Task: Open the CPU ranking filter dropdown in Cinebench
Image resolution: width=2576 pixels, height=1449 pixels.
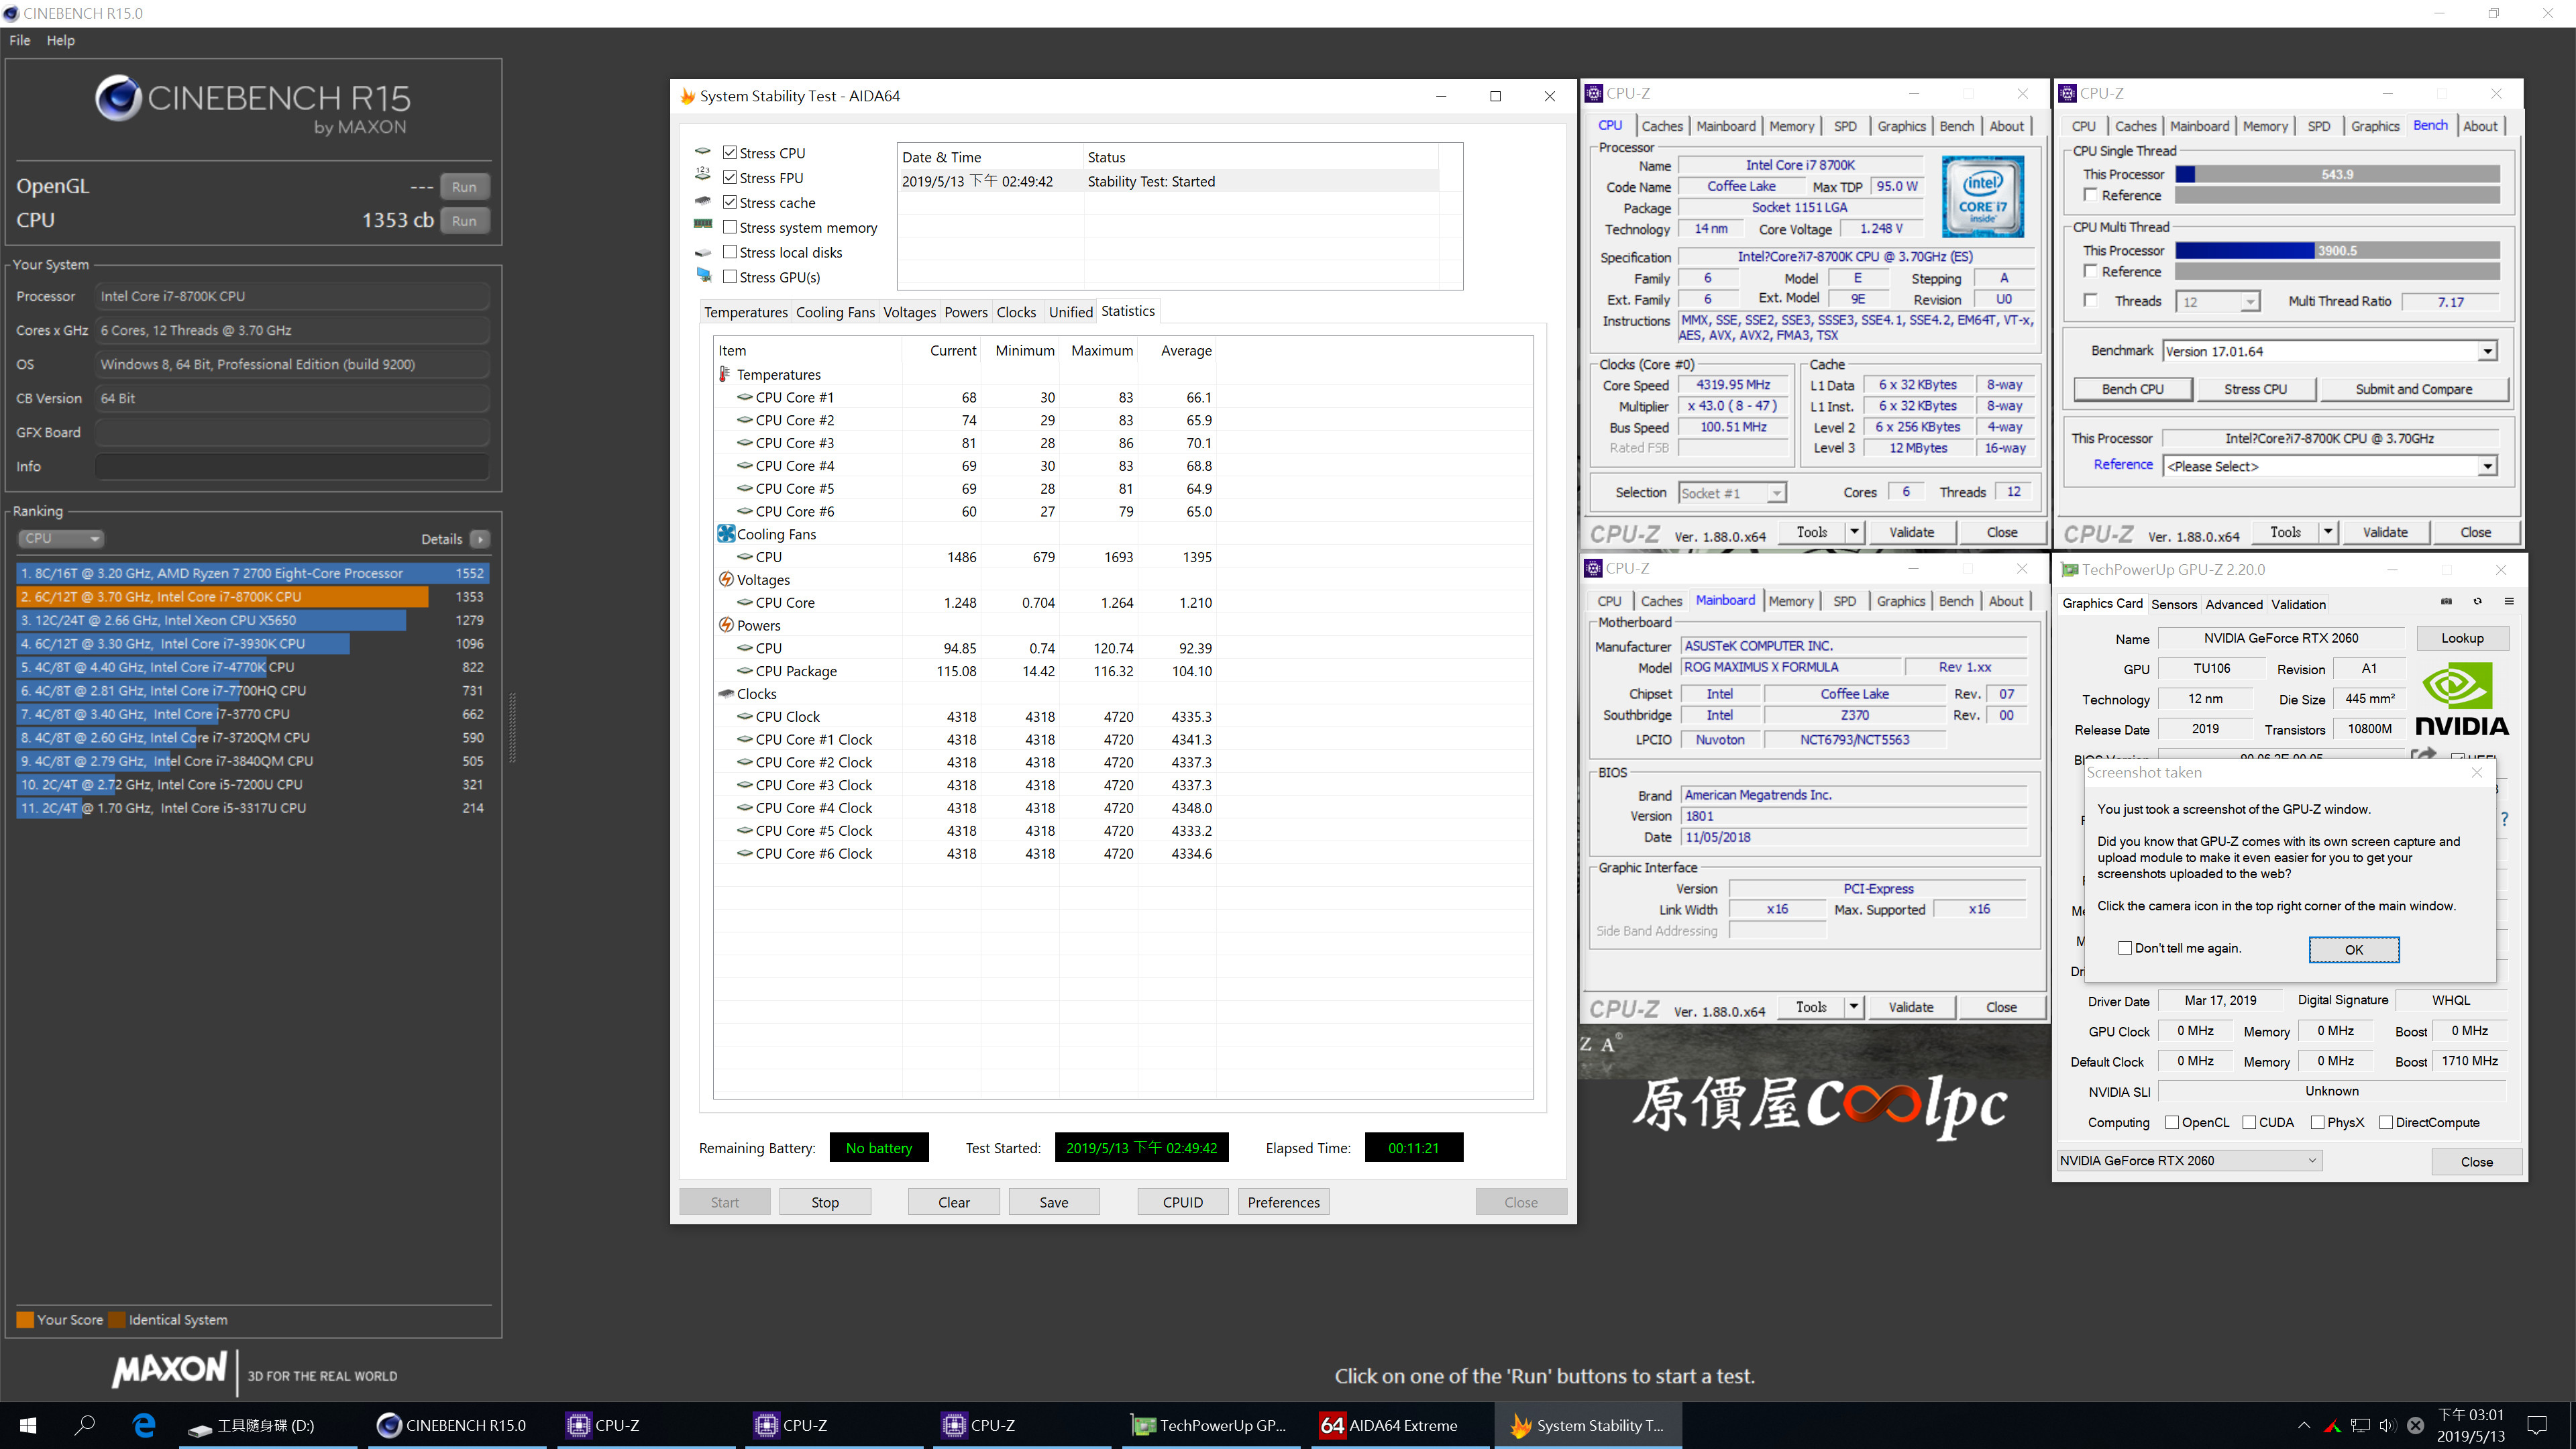Action: click(61, 538)
